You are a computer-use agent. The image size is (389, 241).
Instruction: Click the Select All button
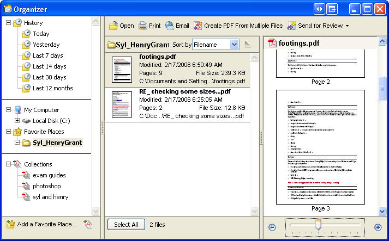pos(126,224)
